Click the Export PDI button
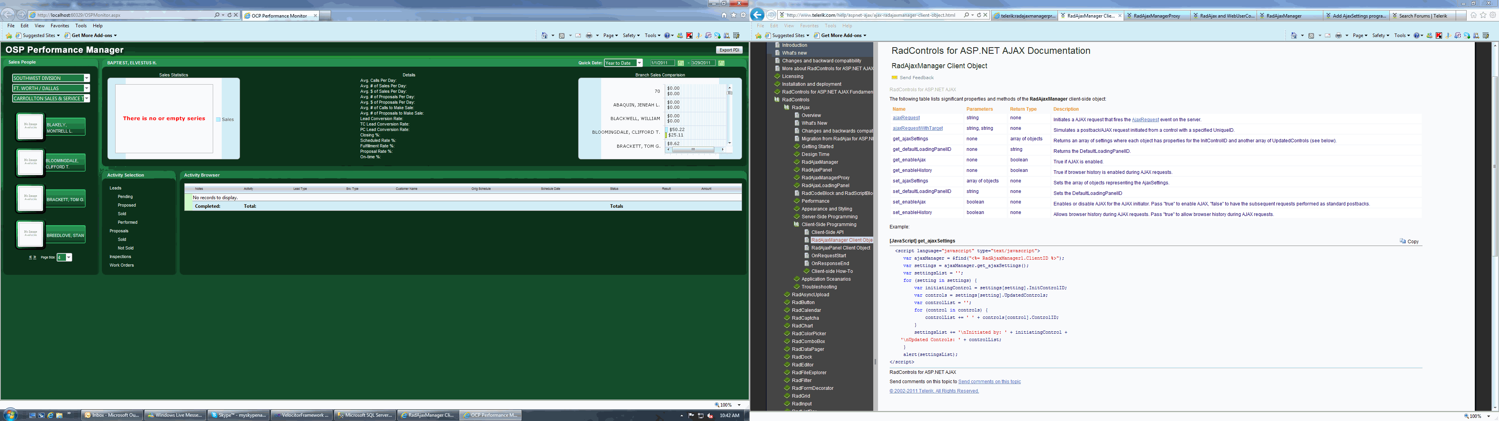 click(x=729, y=50)
